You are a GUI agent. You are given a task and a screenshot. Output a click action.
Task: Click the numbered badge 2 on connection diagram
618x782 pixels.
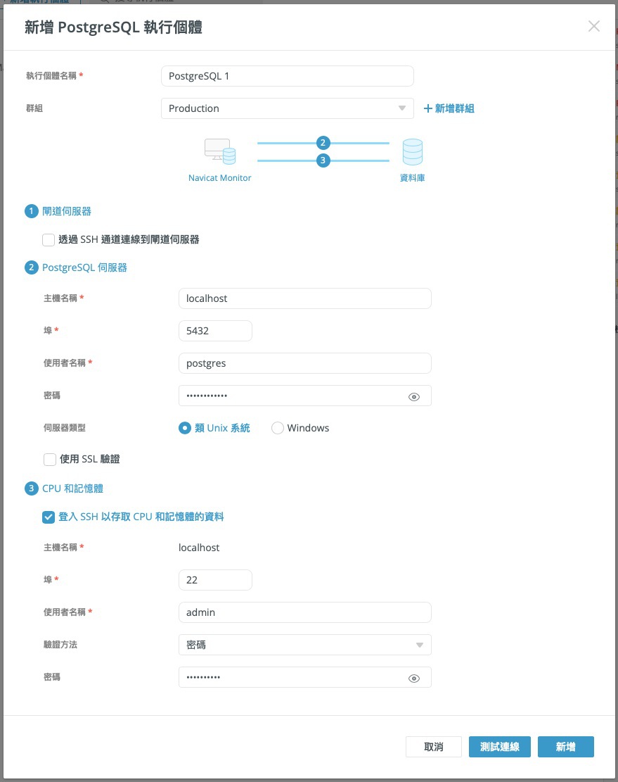click(322, 142)
